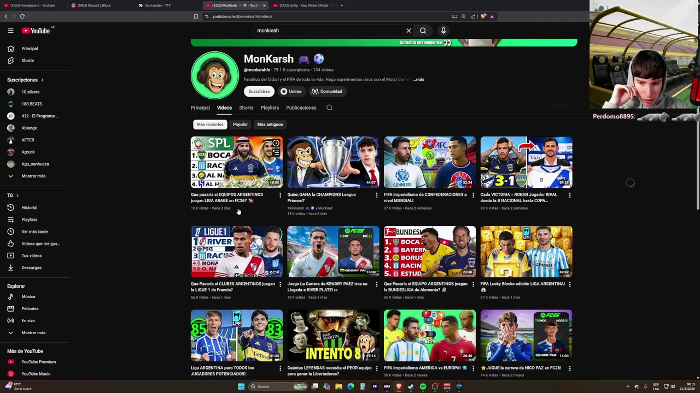Click the magnifier search button
The height and width of the screenshot is (393, 700).
[x=423, y=31]
